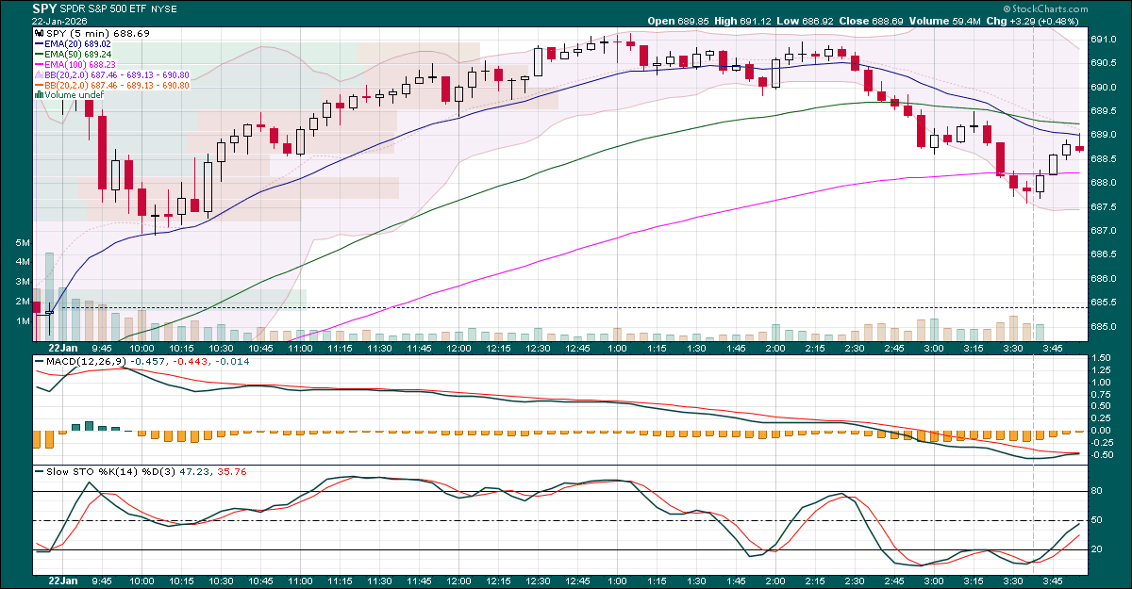Click the candlestick icon beside SPY legend

click(x=39, y=33)
